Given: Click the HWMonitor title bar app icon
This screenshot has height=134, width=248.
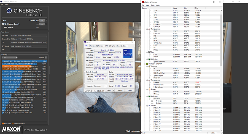Looking at the screenshot, I should pos(143,2).
